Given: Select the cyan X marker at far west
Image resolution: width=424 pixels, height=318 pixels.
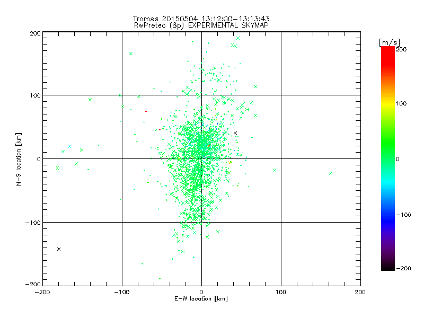Looking at the screenshot, I should (x=70, y=146).
